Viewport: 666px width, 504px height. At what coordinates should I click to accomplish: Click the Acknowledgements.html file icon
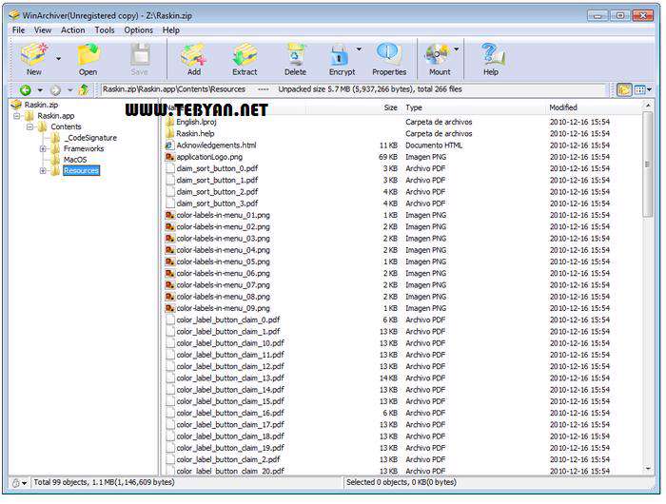(170, 145)
